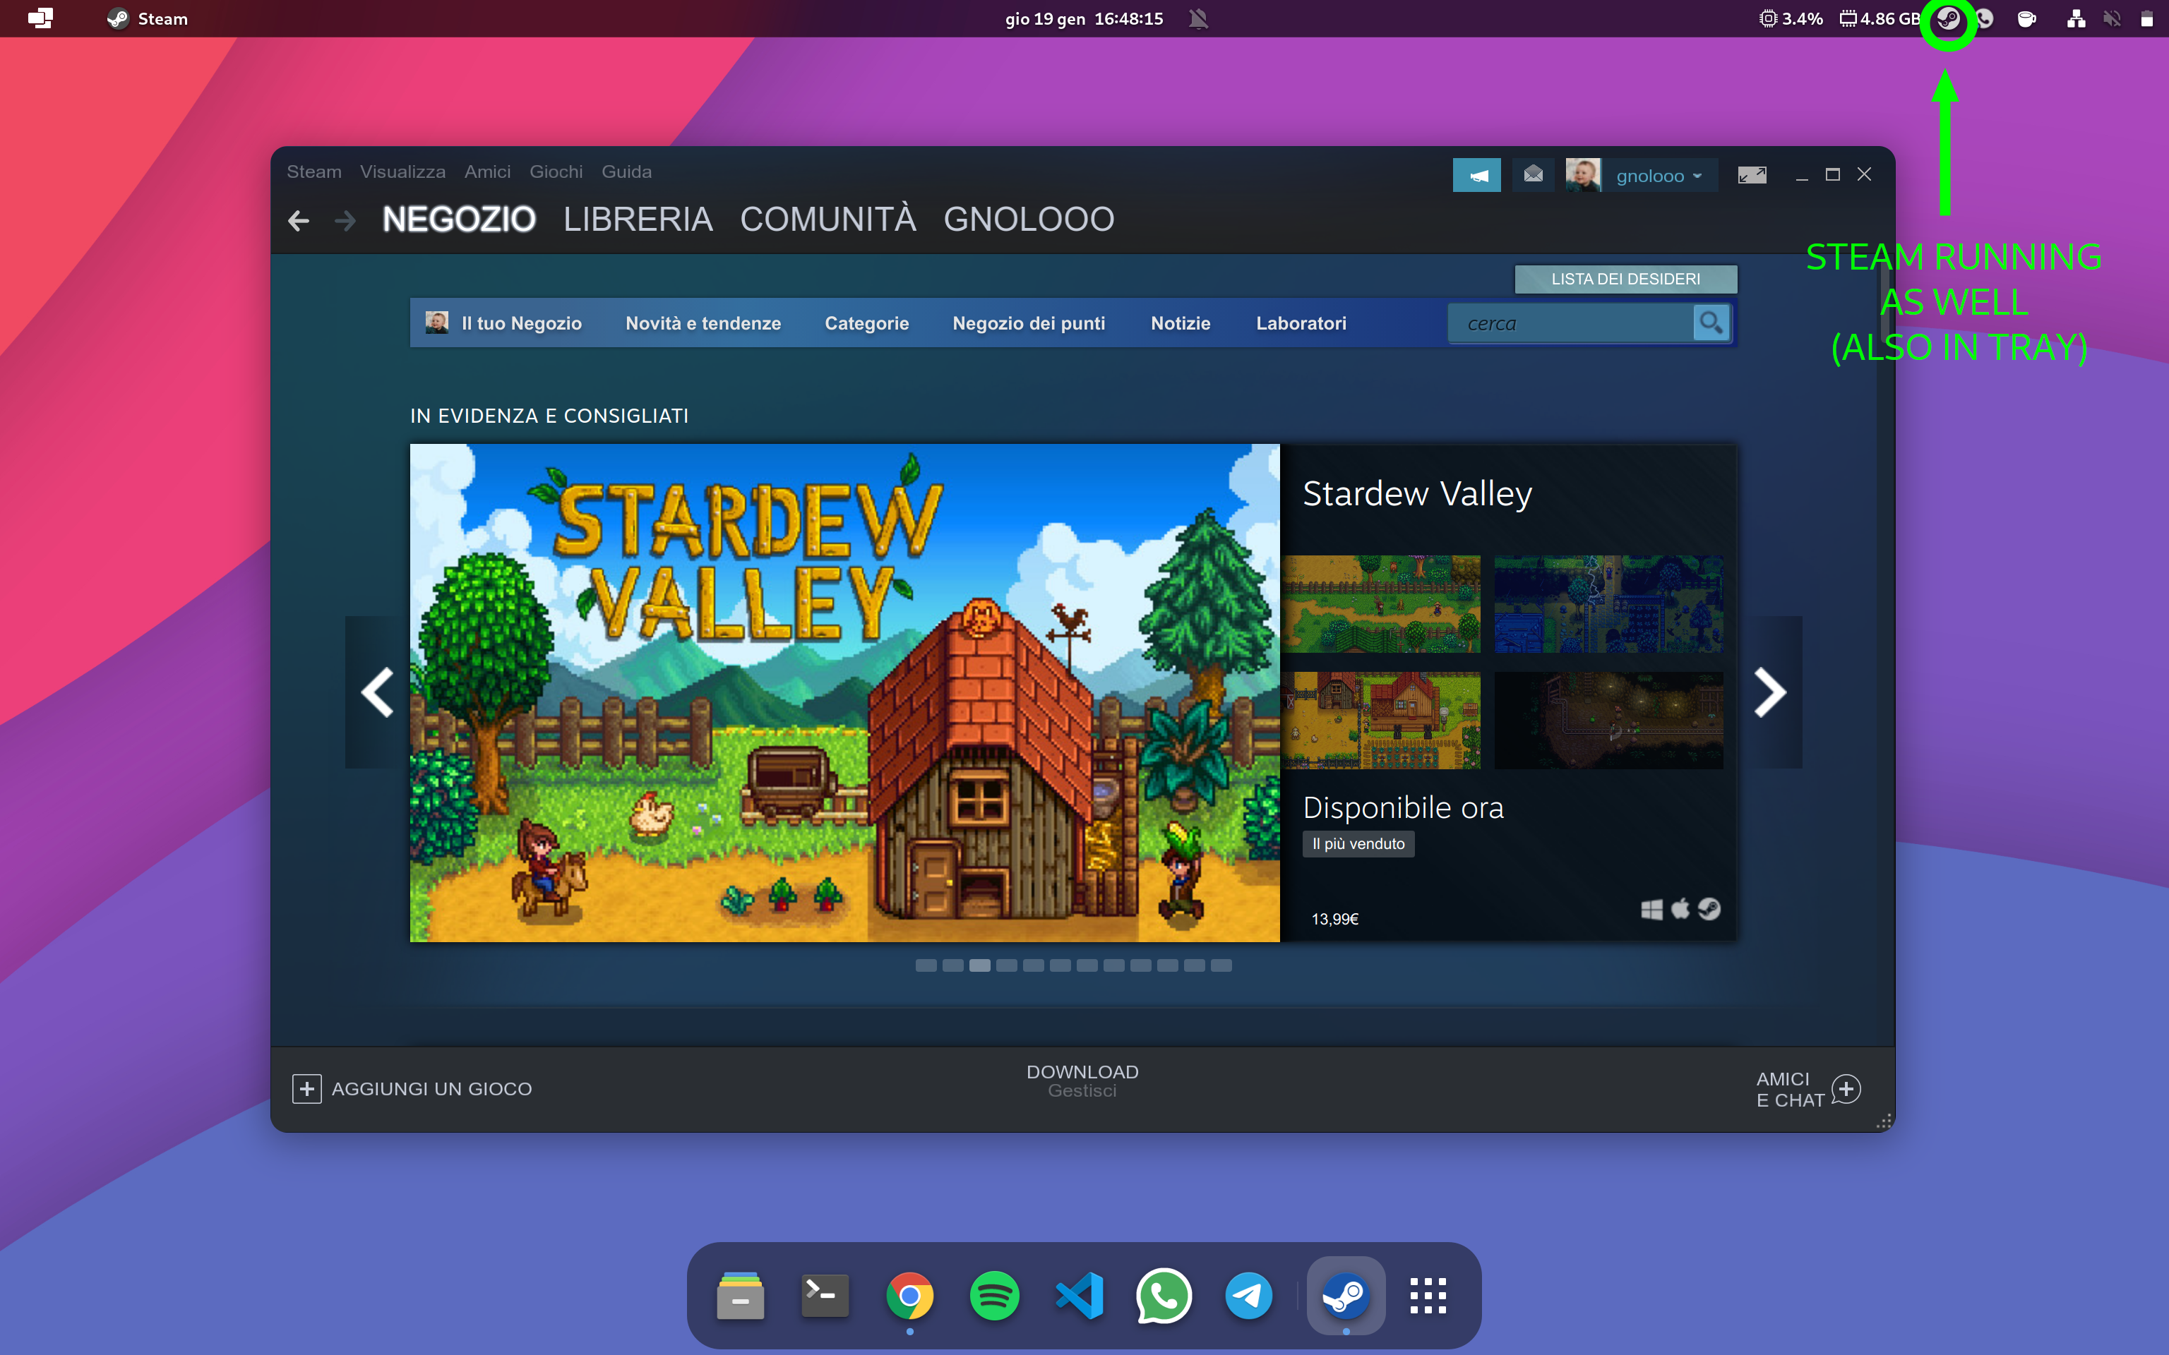Open the clock and calendar popup
Image resolution: width=2169 pixels, height=1355 pixels.
(1084, 19)
